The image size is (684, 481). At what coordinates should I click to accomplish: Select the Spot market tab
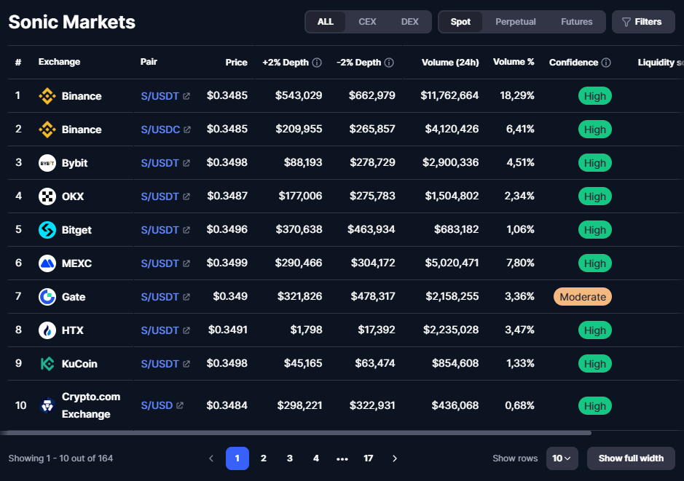click(460, 22)
